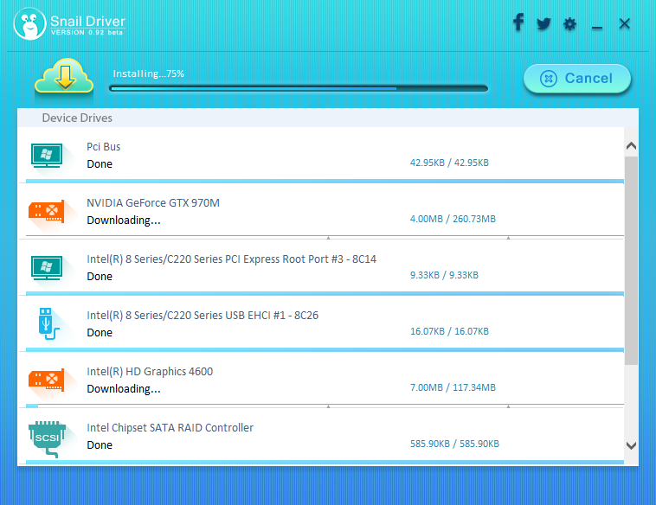
Task: Click the cloud download icon
Action: [64, 76]
